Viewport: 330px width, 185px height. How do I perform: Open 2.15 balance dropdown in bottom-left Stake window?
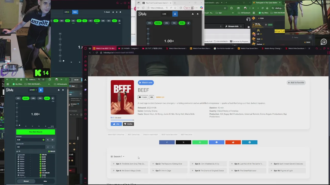point(33,90)
